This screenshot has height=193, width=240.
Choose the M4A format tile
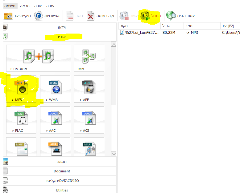89,147
